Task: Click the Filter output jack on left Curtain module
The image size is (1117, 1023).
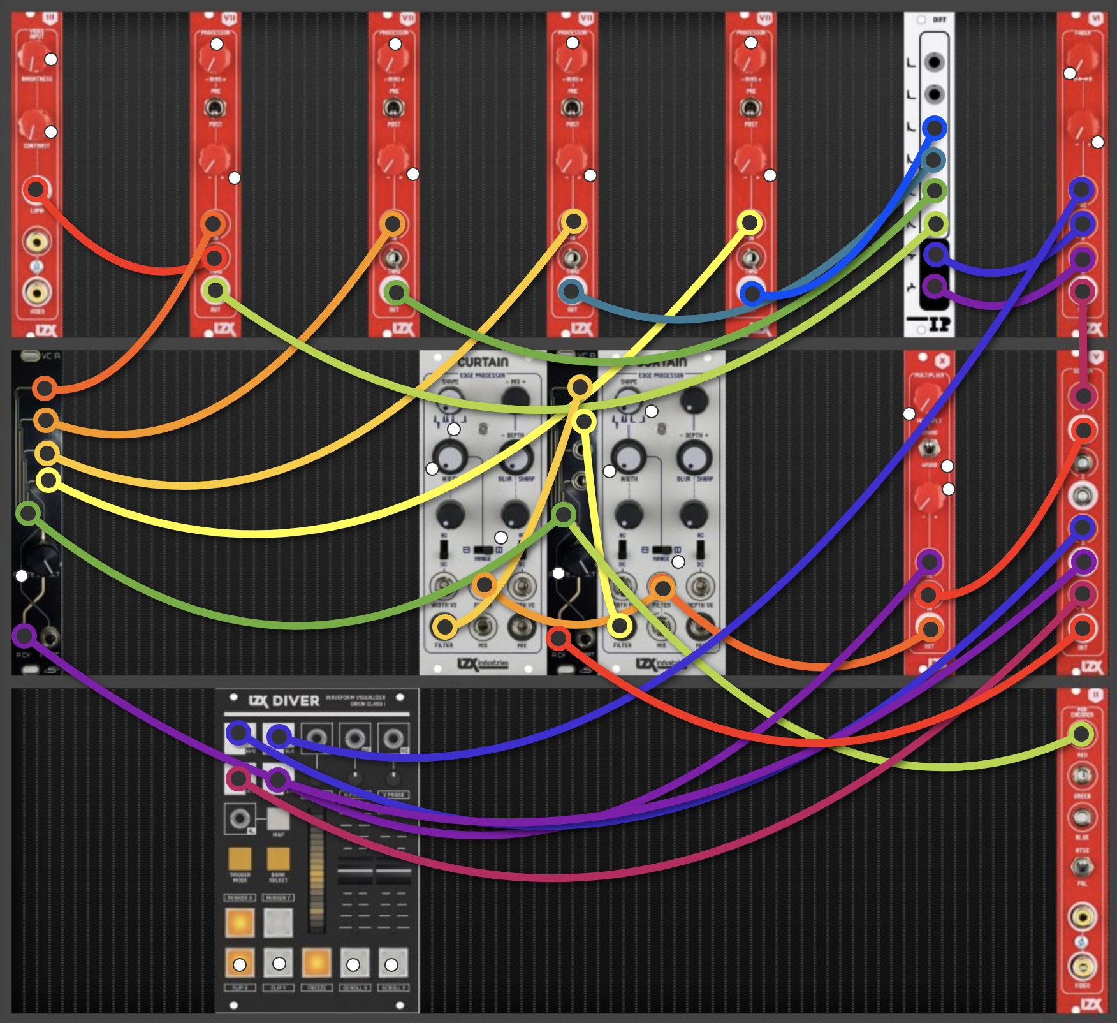Action: pyautogui.click(x=444, y=627)
